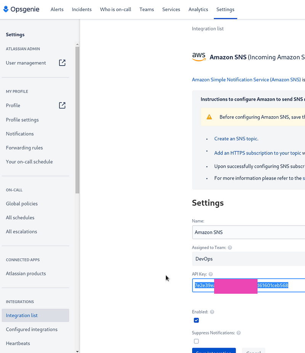The width and height of the screenshot is (305, 353).
Task: Click sidebar scrollbar down arrow
Action: (77, 351)
